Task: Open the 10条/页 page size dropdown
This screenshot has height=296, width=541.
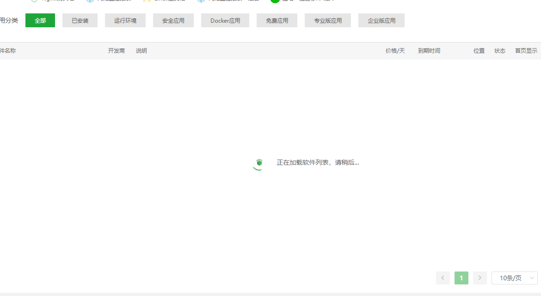Action: pos(515,277)
